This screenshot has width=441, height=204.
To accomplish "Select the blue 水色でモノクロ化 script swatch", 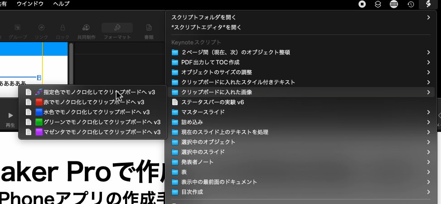I will [x=39, y=112].
